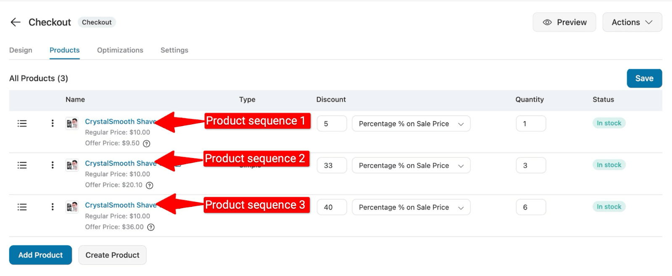Open three-dot menu for second product row
The width and height of the screenshot is (672, 276).
coord(52,165)
